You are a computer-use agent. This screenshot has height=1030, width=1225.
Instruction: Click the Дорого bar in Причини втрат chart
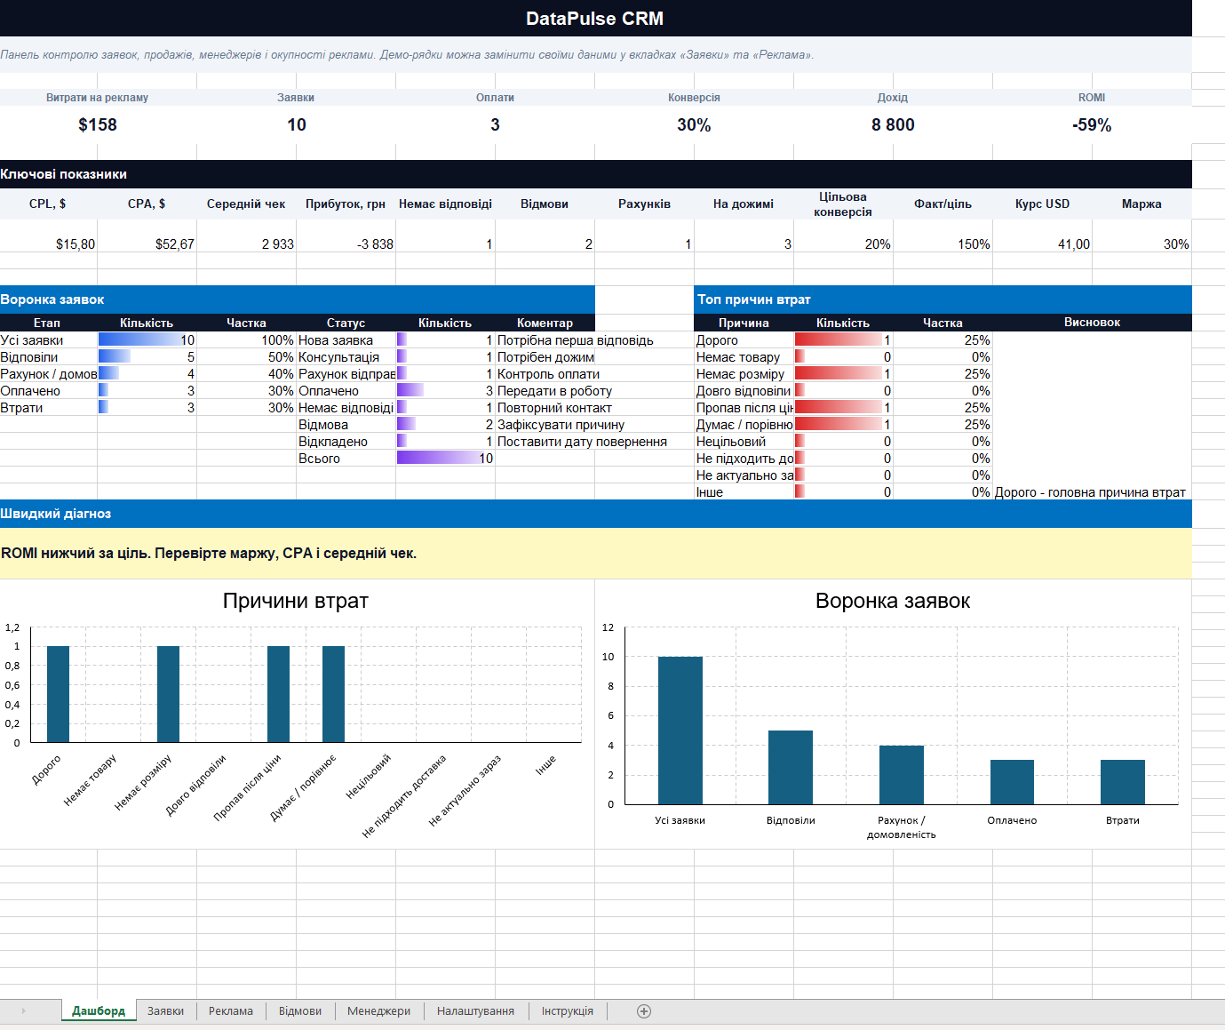tap(58, 694)
